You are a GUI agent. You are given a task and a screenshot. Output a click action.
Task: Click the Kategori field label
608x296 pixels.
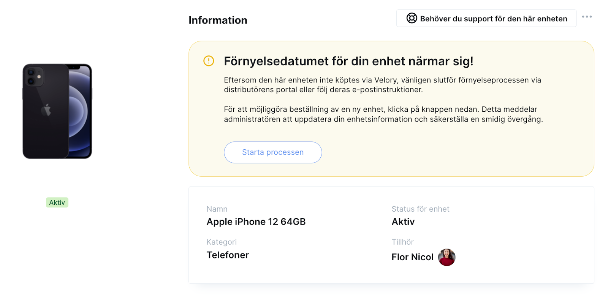click(222, 242)
